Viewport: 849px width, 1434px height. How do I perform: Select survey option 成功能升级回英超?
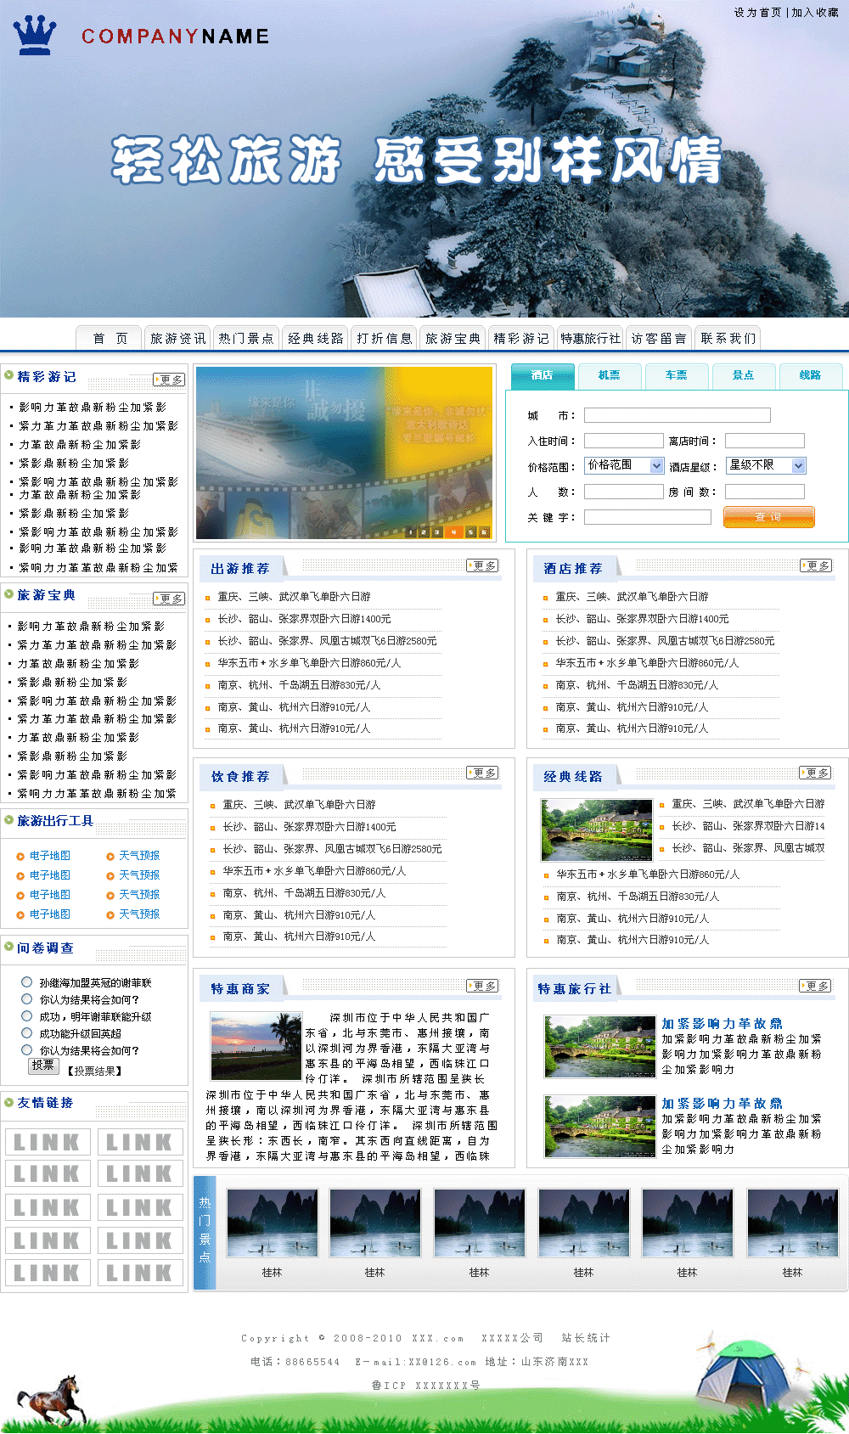tap(27, 1032)
